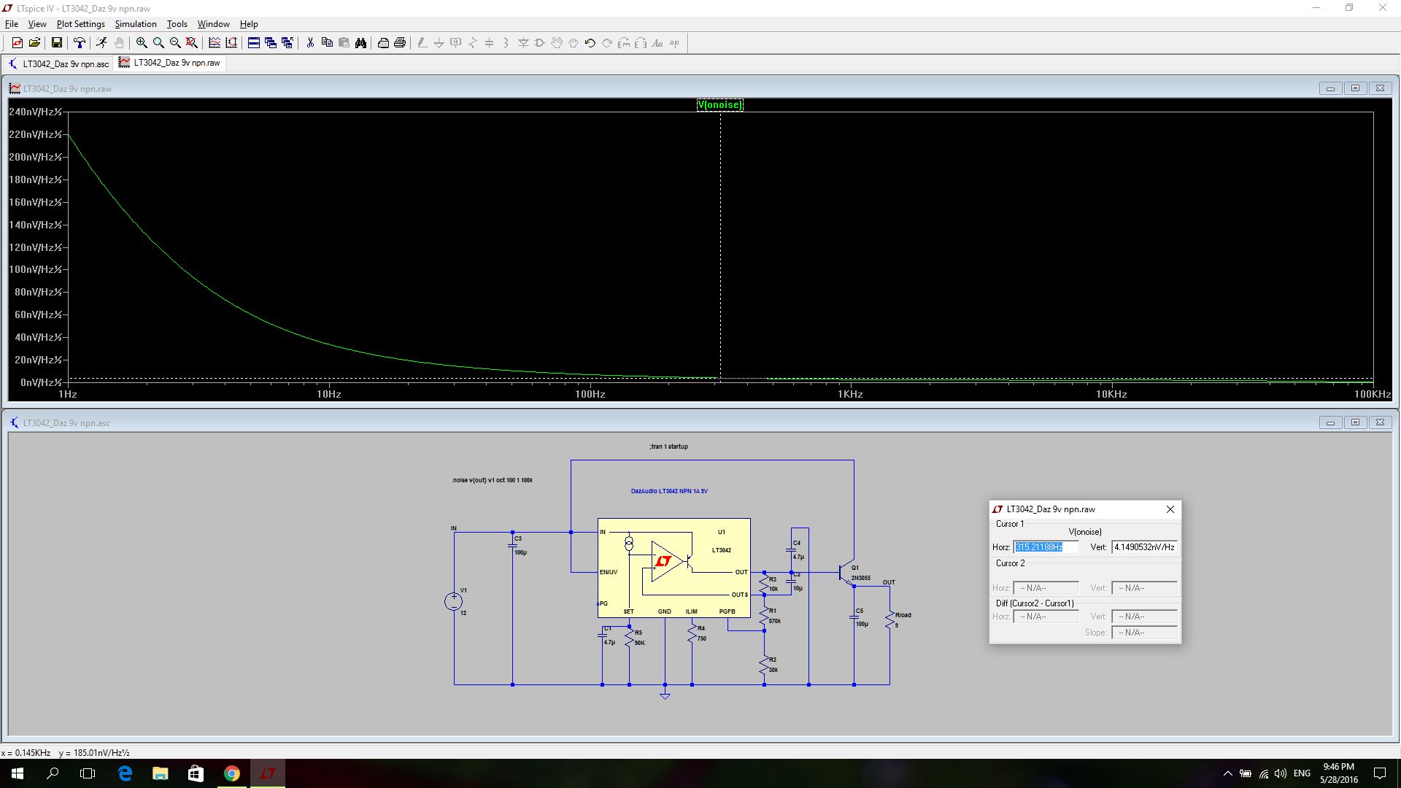Click the New Schematic toolbar icon
Viewport: 1401px width, 788px height.
click(17, 43)
